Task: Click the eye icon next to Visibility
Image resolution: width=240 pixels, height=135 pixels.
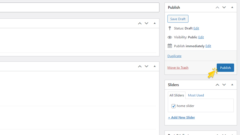Action: click(x=170, y=37)
